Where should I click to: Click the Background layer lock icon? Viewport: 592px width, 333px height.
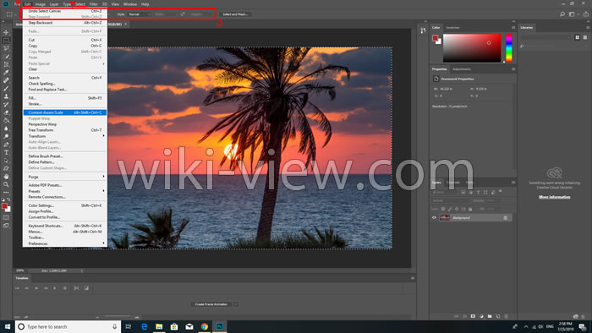point(505,217)
